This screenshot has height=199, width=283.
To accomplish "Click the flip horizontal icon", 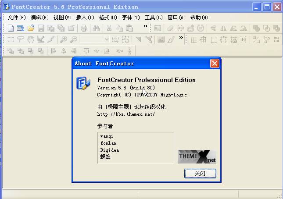I will click(223, 28).
